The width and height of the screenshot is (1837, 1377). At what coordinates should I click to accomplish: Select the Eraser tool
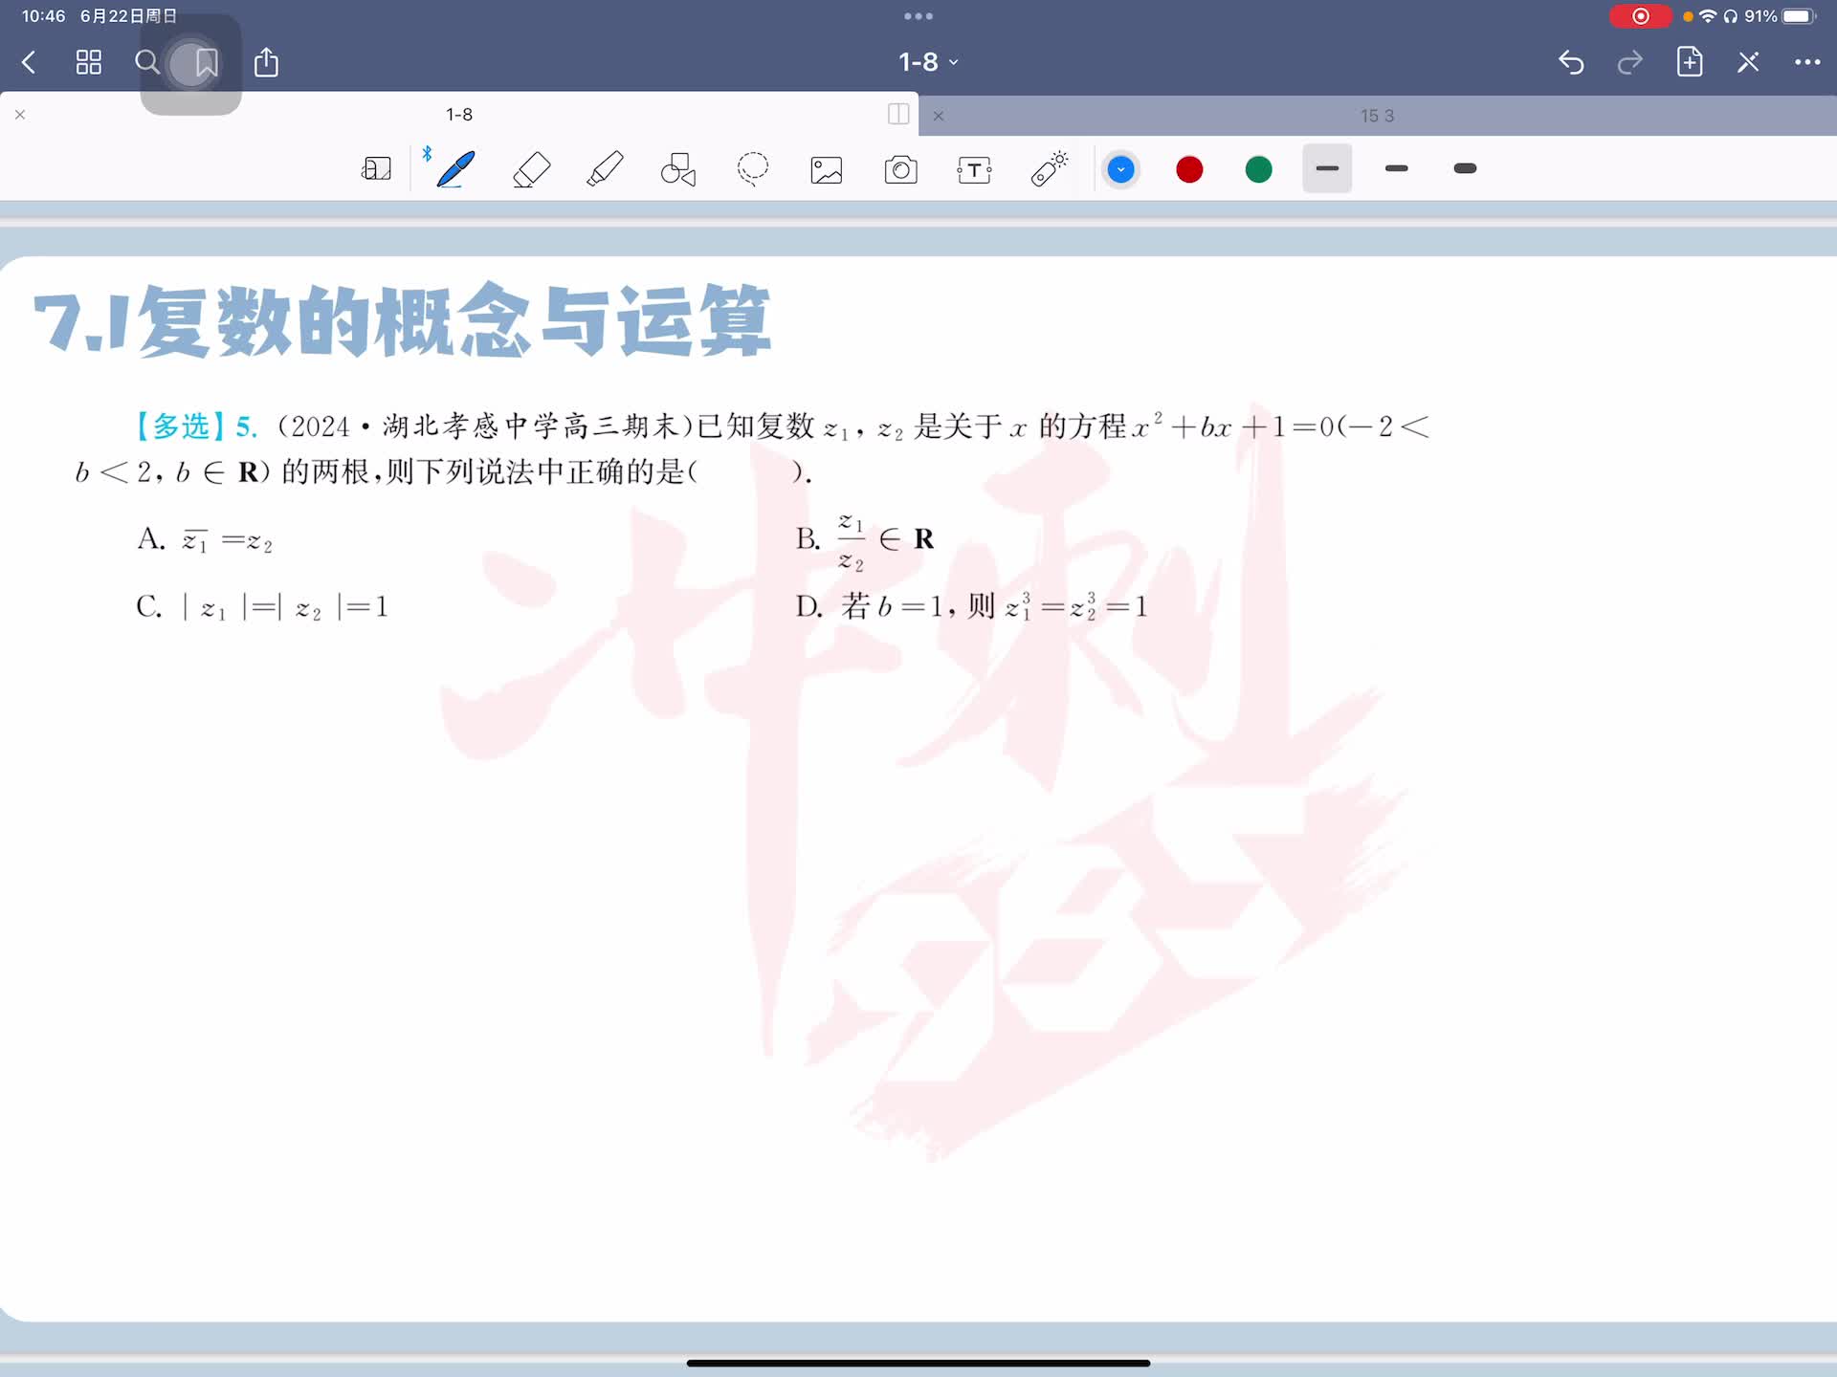point(531,169)
